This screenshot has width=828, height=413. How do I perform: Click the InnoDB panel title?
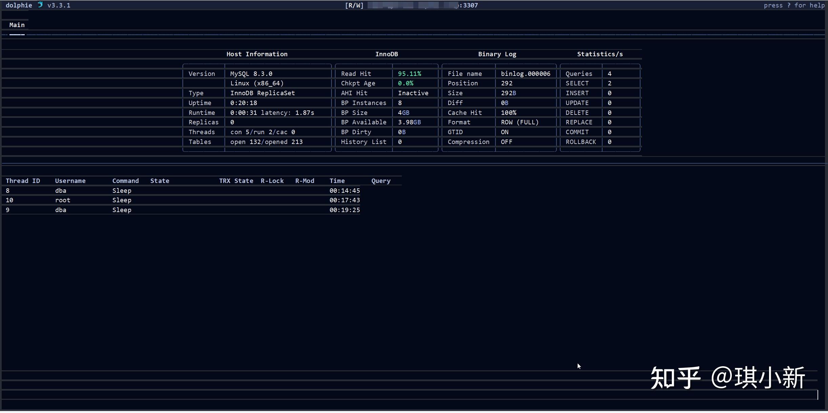coord(386,54)
